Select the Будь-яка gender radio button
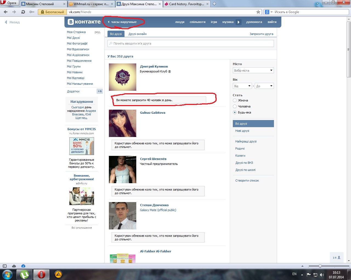Screen dimensions: 351x280 [235, 112]
